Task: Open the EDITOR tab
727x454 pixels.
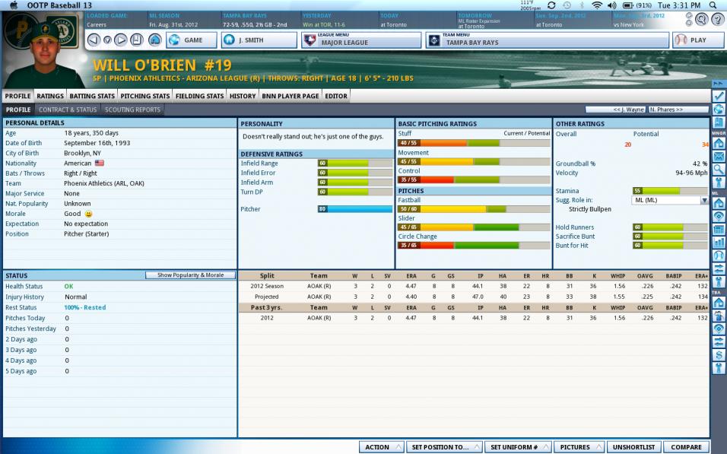Action: (x=336, y=96)
